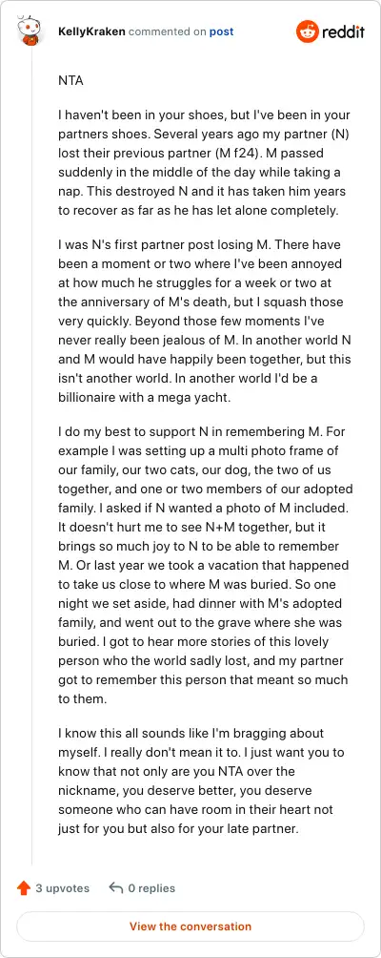Click the word "nickname" in the last paragraph

[x=88, y=791]
